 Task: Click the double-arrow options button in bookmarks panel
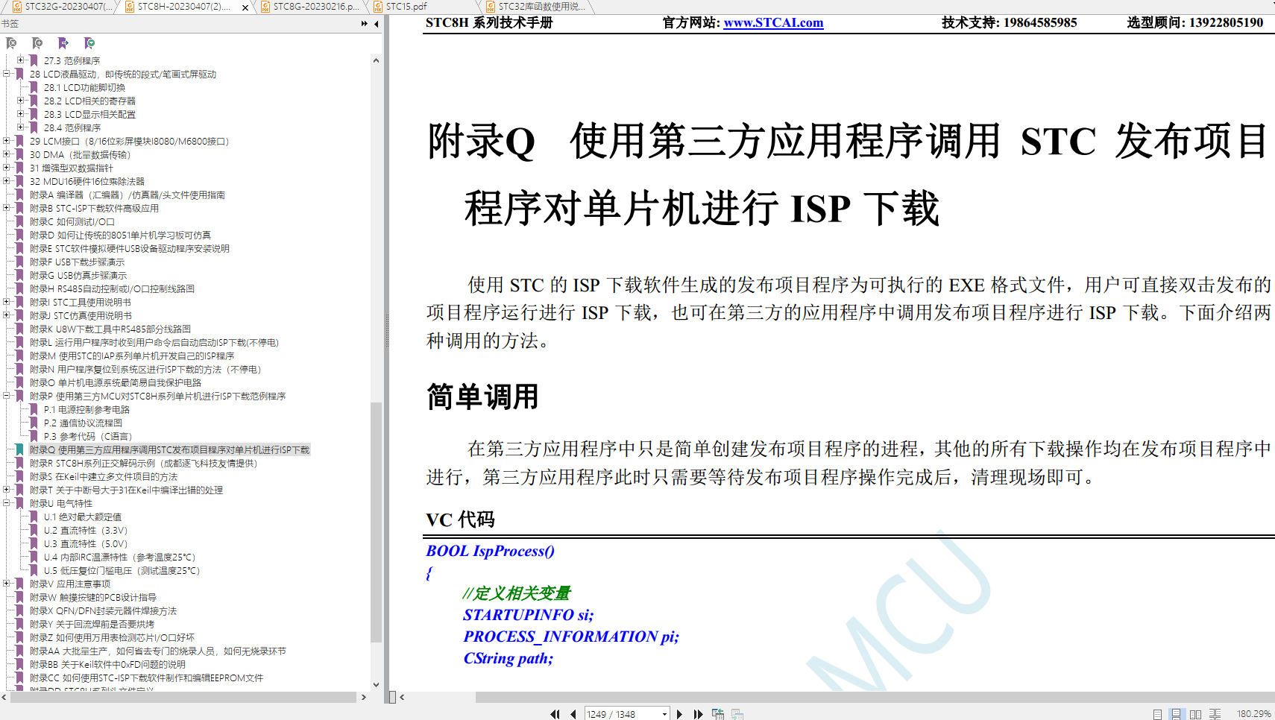coord(364,24)
